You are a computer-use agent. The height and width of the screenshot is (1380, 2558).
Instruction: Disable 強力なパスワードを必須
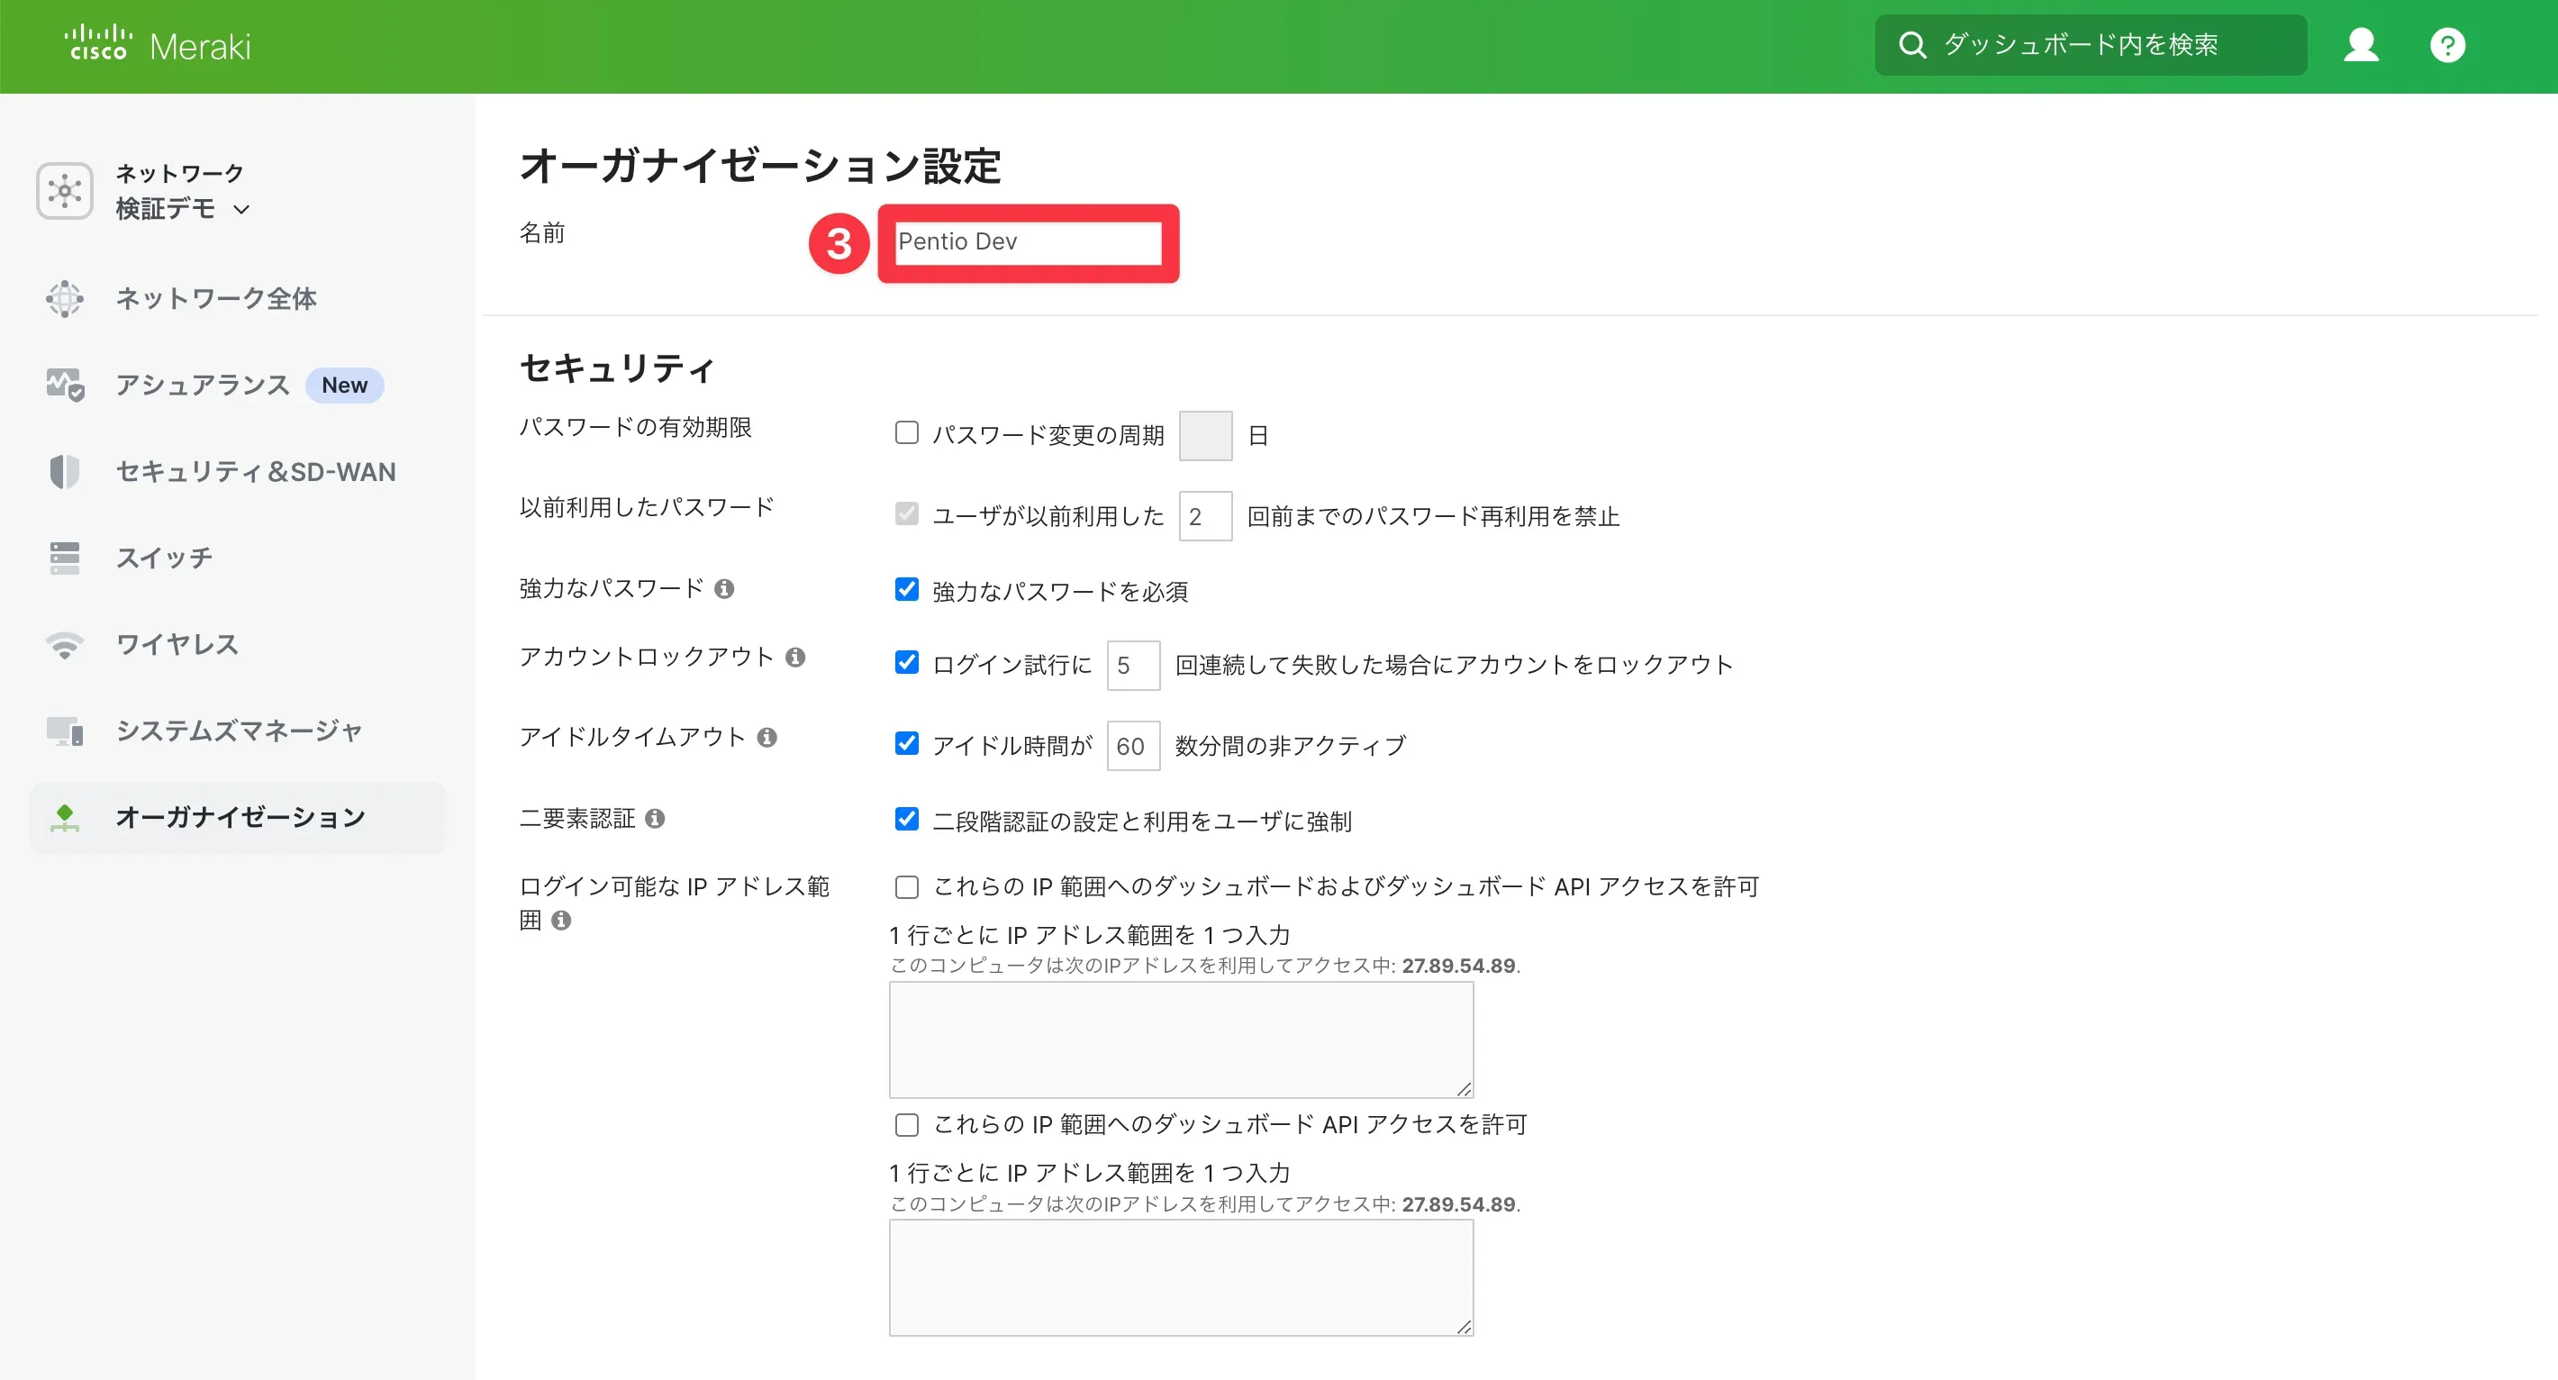click(907, 590)
